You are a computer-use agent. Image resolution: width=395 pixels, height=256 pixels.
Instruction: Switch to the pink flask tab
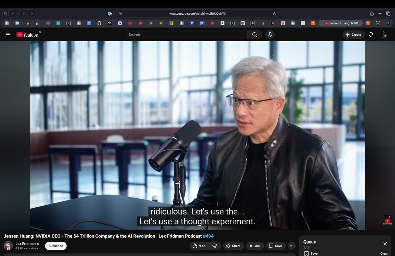pos(120,23)
